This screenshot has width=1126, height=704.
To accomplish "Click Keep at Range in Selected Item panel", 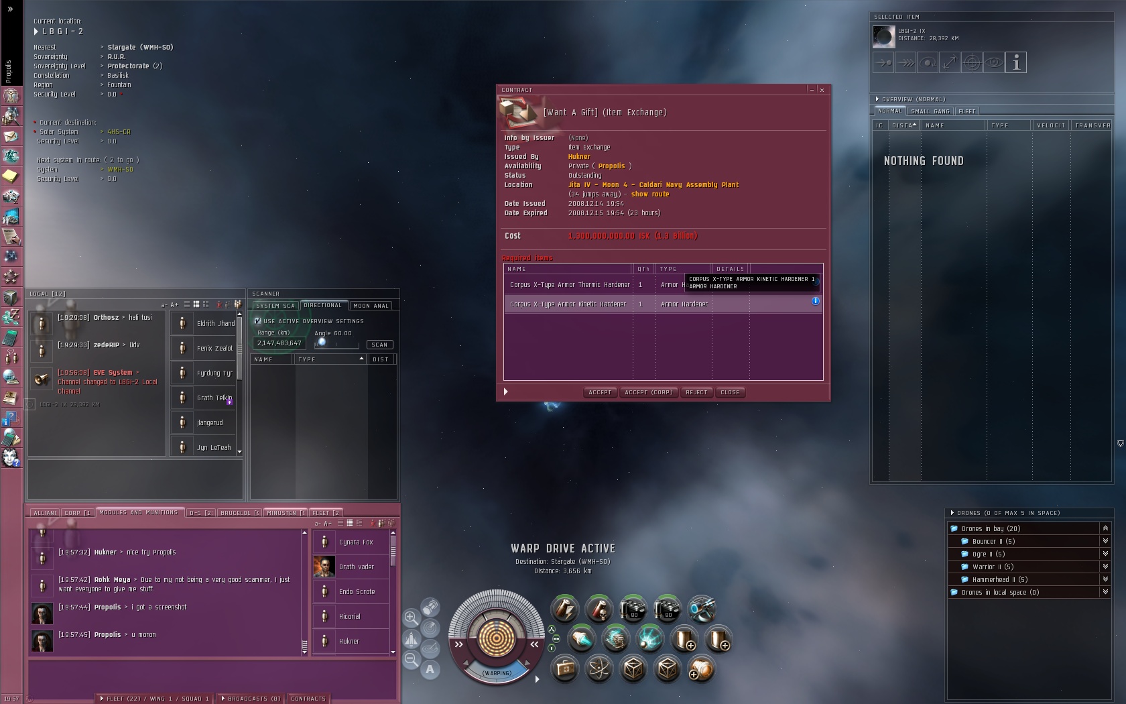I will tap(950, 63).
